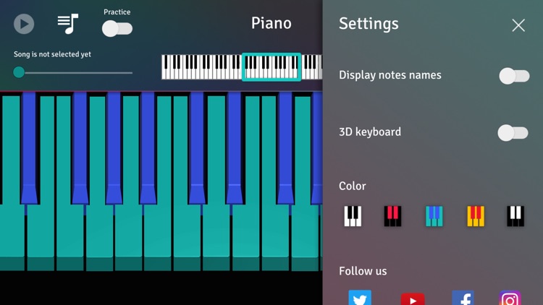Click the Piano instrument title
This screenshot has width=543, height=305.
[x=271, y=23]
